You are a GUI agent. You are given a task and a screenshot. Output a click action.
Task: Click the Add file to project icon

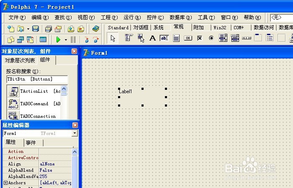coord(71,29)
